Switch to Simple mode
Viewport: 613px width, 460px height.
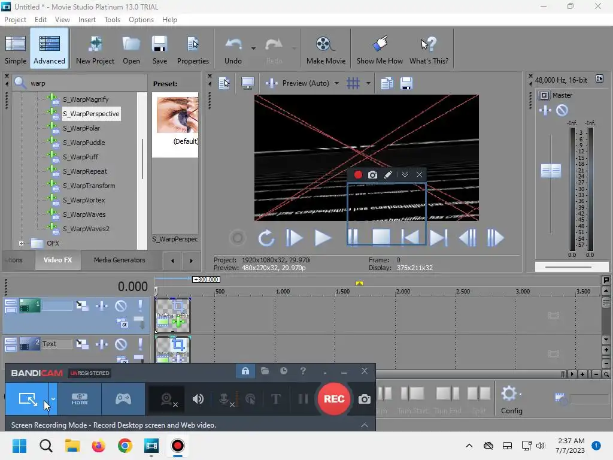click(x=16, y=49)
